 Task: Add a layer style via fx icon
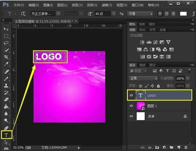tap(150, 148)
